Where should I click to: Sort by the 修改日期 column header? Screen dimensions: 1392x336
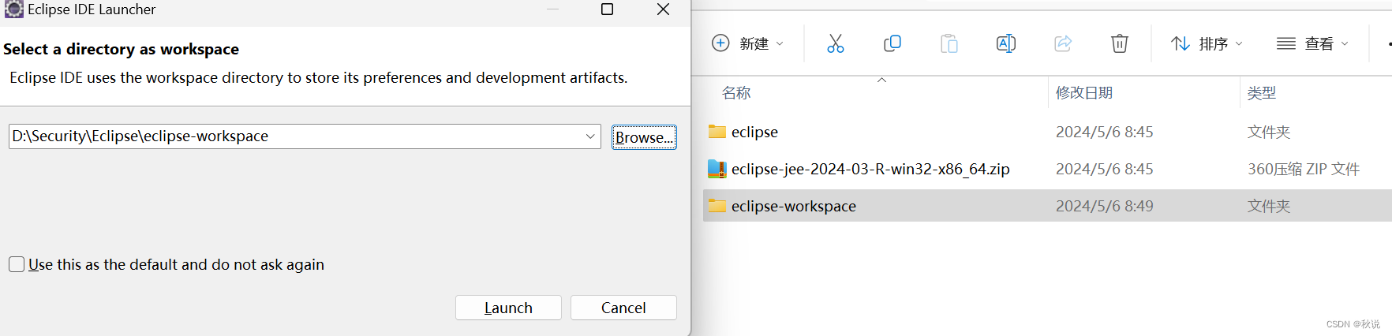[x=1084, y=93]
